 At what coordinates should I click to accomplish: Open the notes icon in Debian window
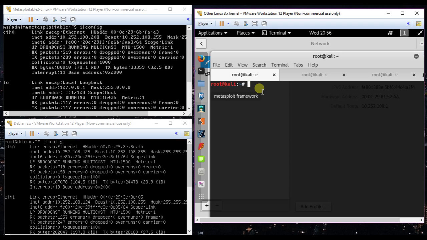click(x=186, y=133)
